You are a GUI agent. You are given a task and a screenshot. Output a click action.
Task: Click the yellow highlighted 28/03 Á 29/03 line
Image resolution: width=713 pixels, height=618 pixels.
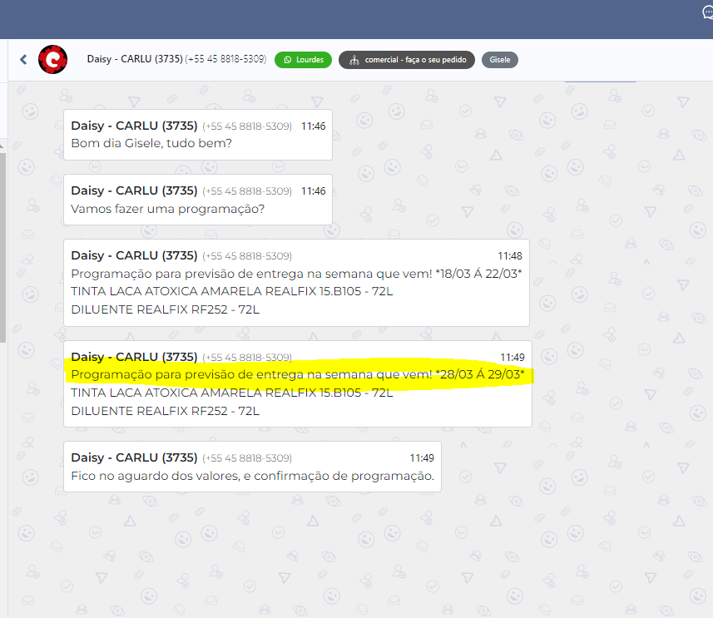pyautogui.click(x=298, y=374)
